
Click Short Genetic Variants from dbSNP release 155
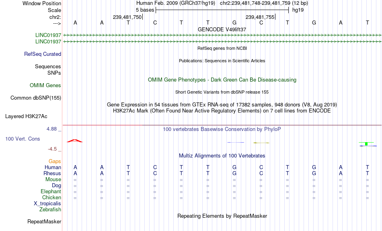(222, 92)
